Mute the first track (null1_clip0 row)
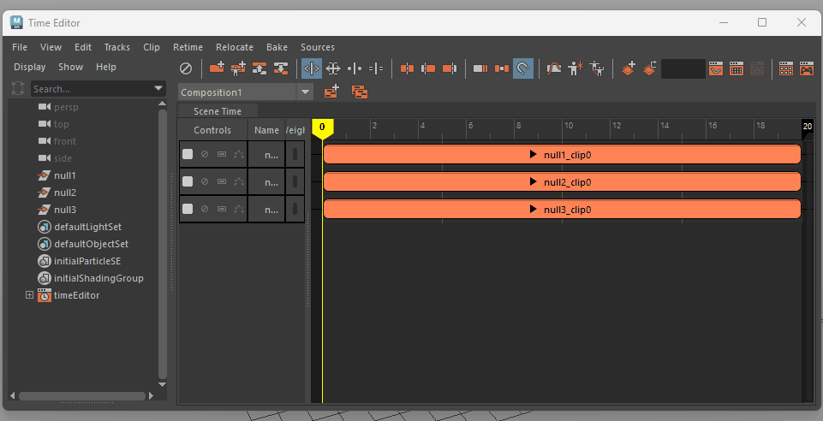Viewport: 823px width, 421px height. point(205,154)
